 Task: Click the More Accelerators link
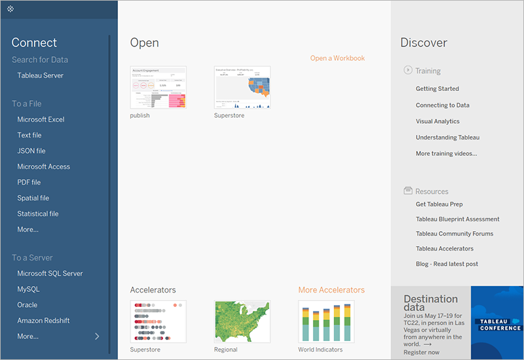pos(331,290)
